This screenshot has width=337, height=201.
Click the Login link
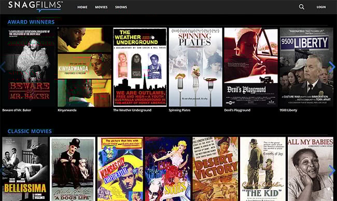(x=321, y=7)
